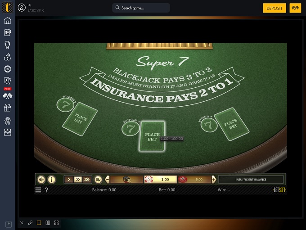Open the Home icon in sidebar
306x230 pixels.
click(7, 21)
